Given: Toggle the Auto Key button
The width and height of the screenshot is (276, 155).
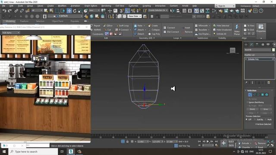Looking at the screenshot, I should pyautogui.click(x=231, y=142).
